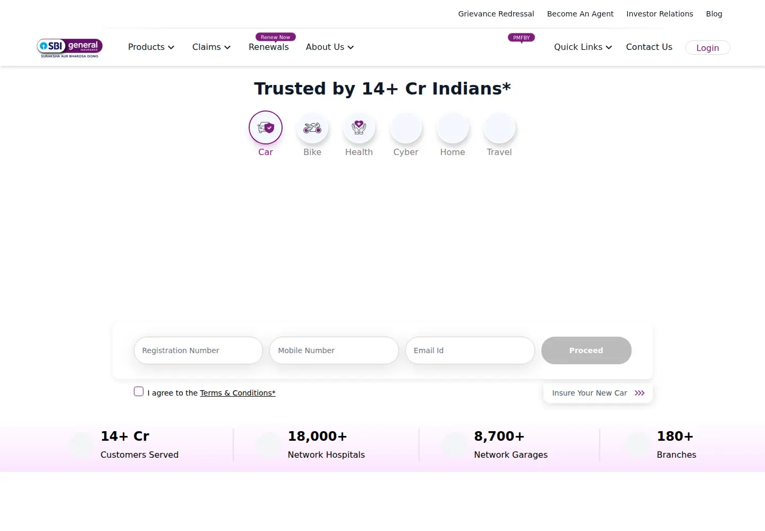
Task: Choose the Health insurance icon
Action: click(359, 127)
